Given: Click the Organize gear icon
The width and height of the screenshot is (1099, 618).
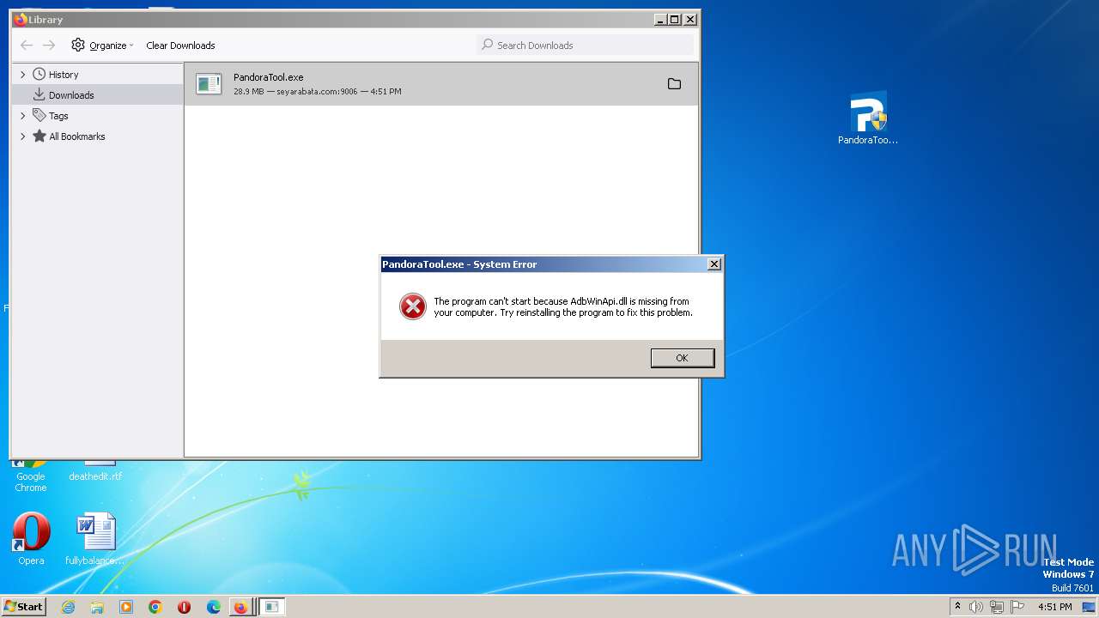Looking at the screenshot, I should 78,45.
